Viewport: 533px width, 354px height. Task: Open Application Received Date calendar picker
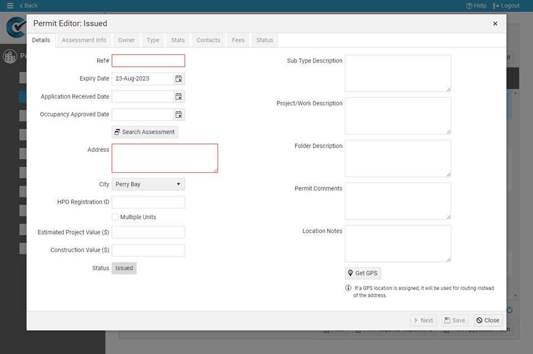coord(178,96)
